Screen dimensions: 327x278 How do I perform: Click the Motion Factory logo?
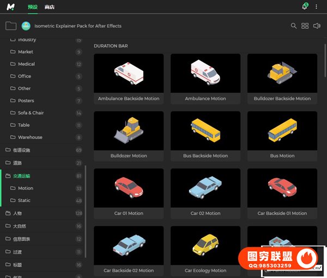tap(10, 7)
